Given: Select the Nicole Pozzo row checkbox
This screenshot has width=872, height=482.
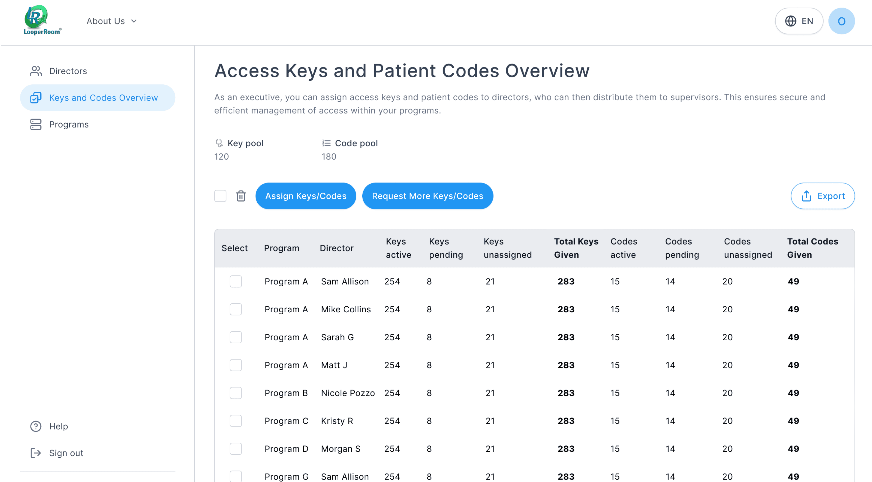Looking at the screenshot, I should tap(236, 393).
